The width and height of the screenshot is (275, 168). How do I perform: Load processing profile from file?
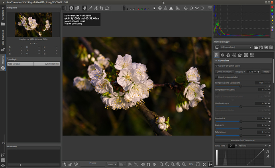[x=256, y=47]
